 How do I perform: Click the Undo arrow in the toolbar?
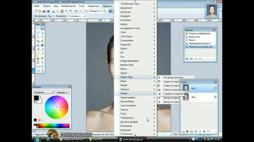coord(76,11)
